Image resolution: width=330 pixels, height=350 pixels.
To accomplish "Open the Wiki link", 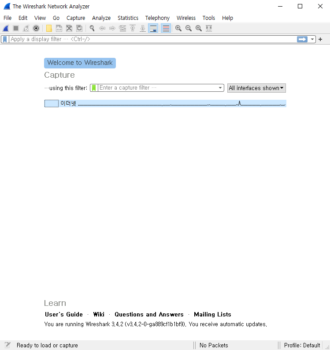I will pos(99,314).
